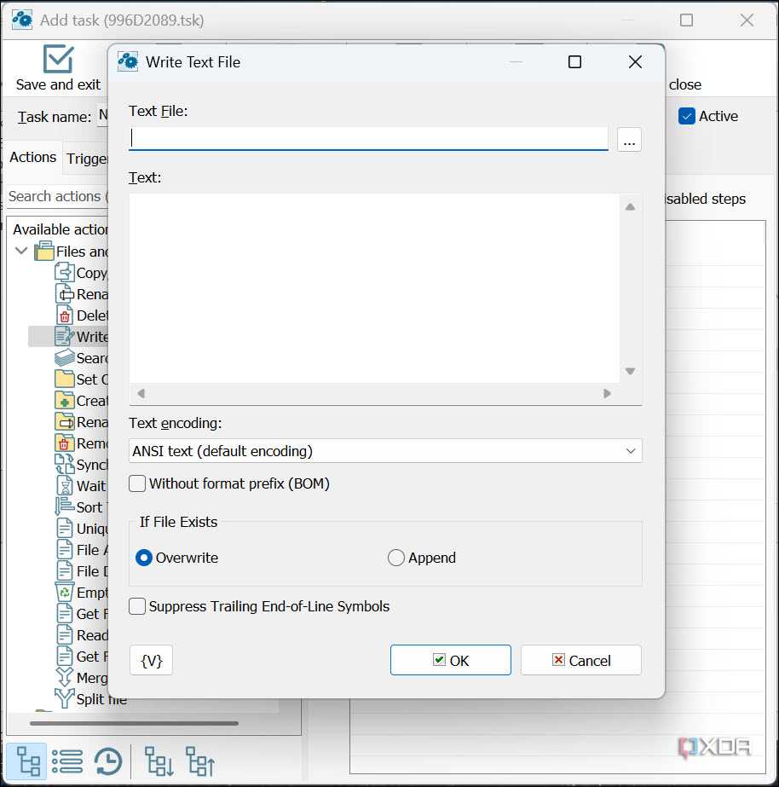The image size is (779, 787).
Task: Select the Overwrite radio option
Action: (144, 558)
